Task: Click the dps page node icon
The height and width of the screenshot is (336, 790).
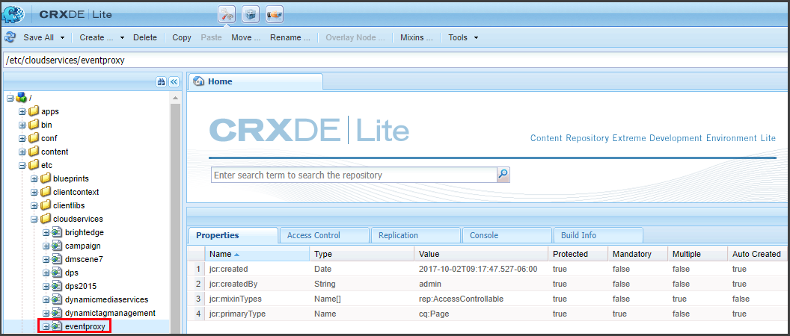Action: tap(56, 273)
